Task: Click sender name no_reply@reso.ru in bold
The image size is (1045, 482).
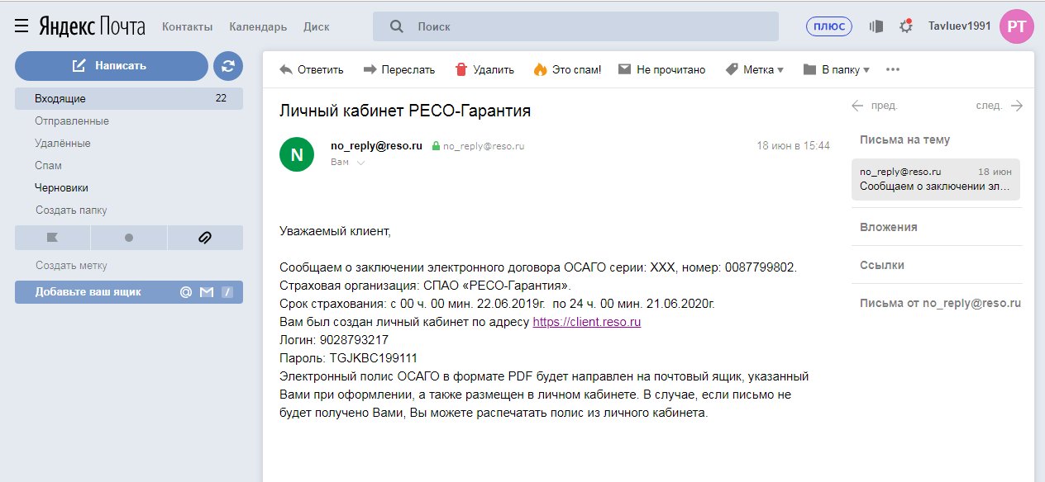Action: point(376,145)
